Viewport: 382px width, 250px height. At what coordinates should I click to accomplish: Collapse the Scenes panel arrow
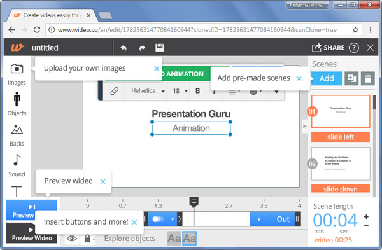[x=304, y=126]
